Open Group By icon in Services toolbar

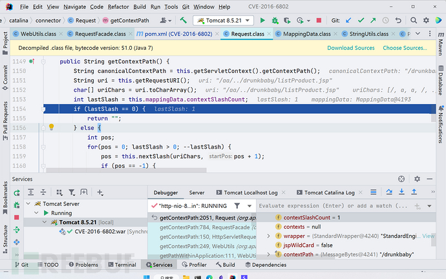(x=59, y=192)
